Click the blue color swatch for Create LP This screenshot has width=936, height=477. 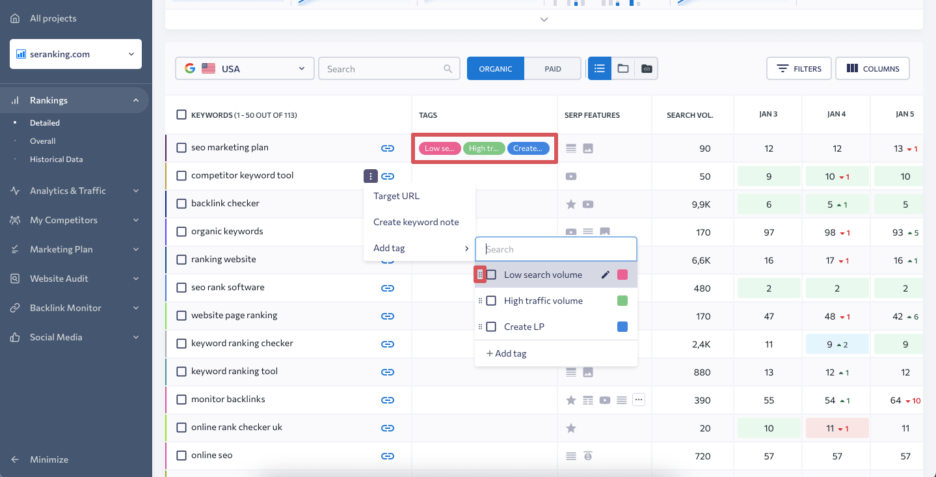point(622,327)
